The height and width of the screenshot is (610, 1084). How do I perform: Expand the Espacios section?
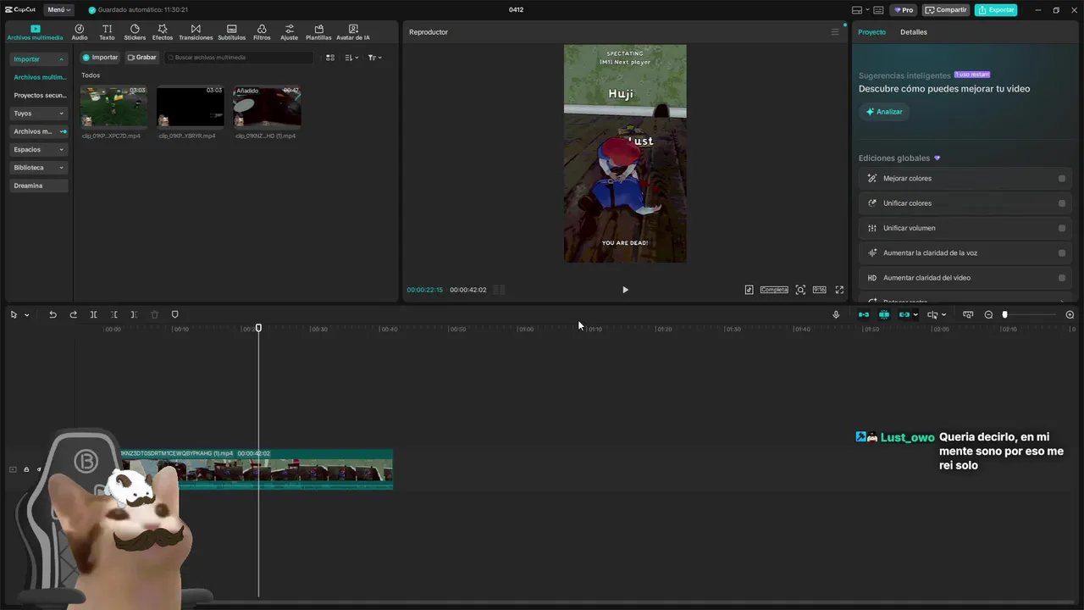39,150
